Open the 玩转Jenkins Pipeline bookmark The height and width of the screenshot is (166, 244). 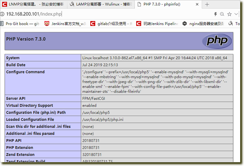point(157,24)
